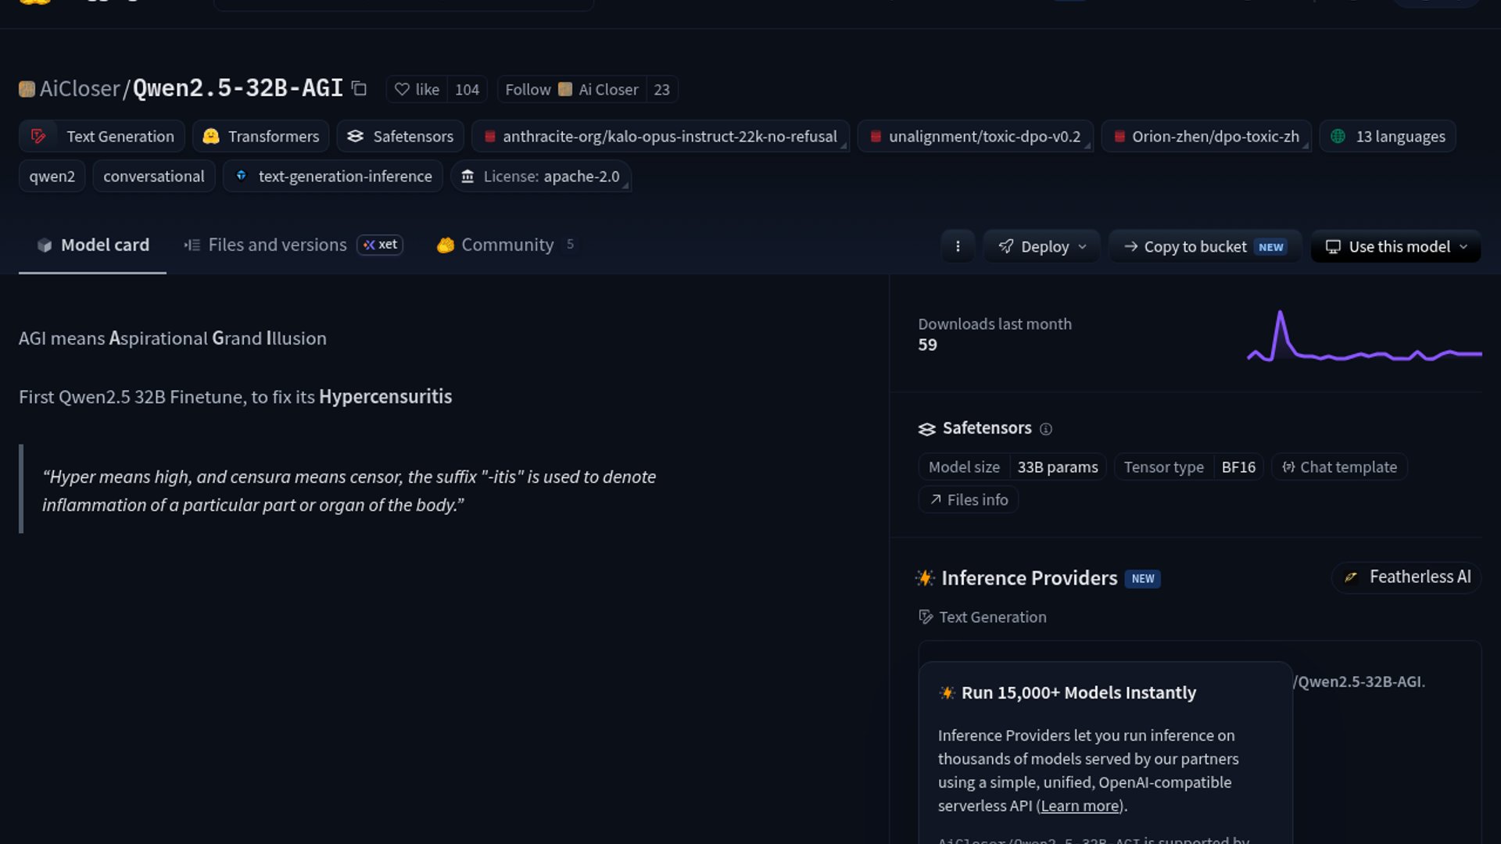Select the conversational tag
The height and width of the screenshot is (844, 1501).
point(154,176)
